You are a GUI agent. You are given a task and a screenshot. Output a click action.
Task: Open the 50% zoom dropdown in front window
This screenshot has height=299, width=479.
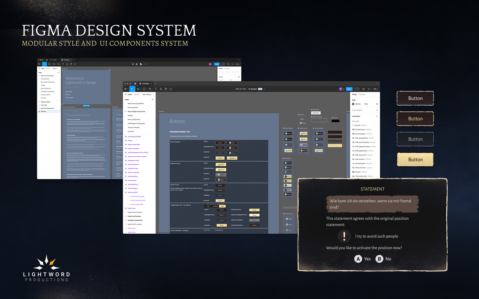[x=375, y=89]
